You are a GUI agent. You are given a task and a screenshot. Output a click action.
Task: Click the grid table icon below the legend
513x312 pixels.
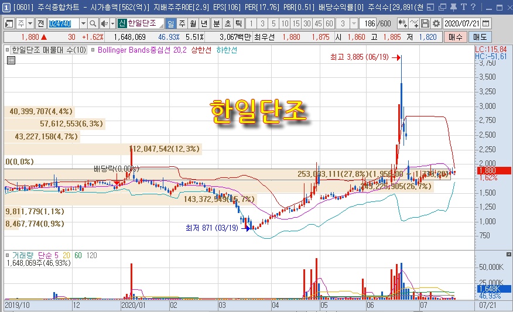pos(11,60)
